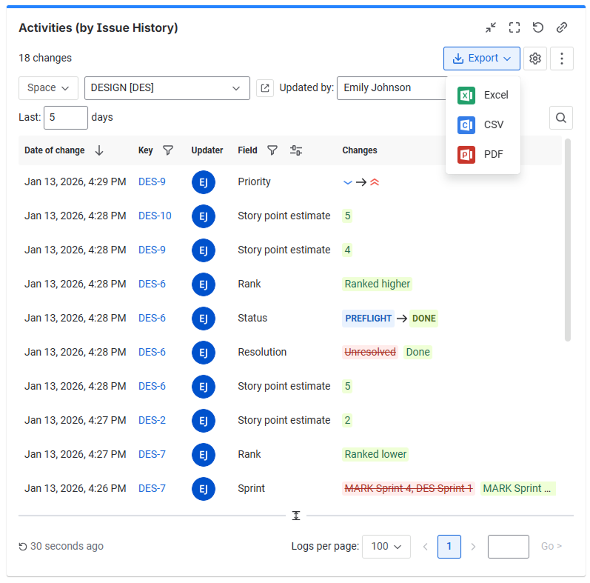Click the struck-through MARK Sprint 4 tag
Screen dimensions: 590x583
coord(408,489)
